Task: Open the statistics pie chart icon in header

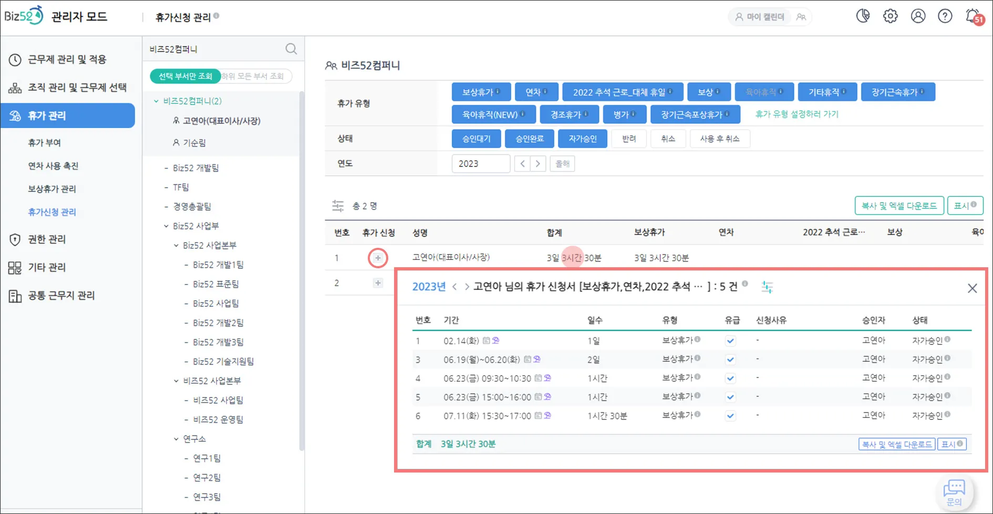Action: click(863, 16)
